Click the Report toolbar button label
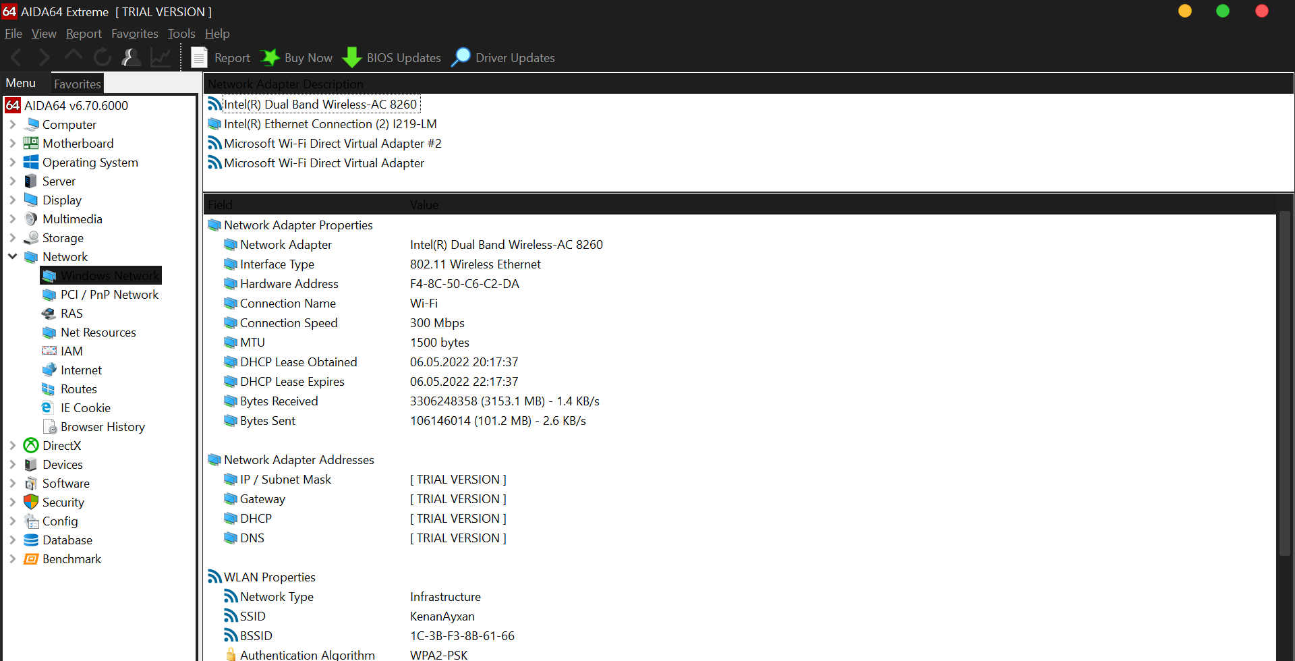The height and width of the screenshot is (661, 1295). click(232, 58)
